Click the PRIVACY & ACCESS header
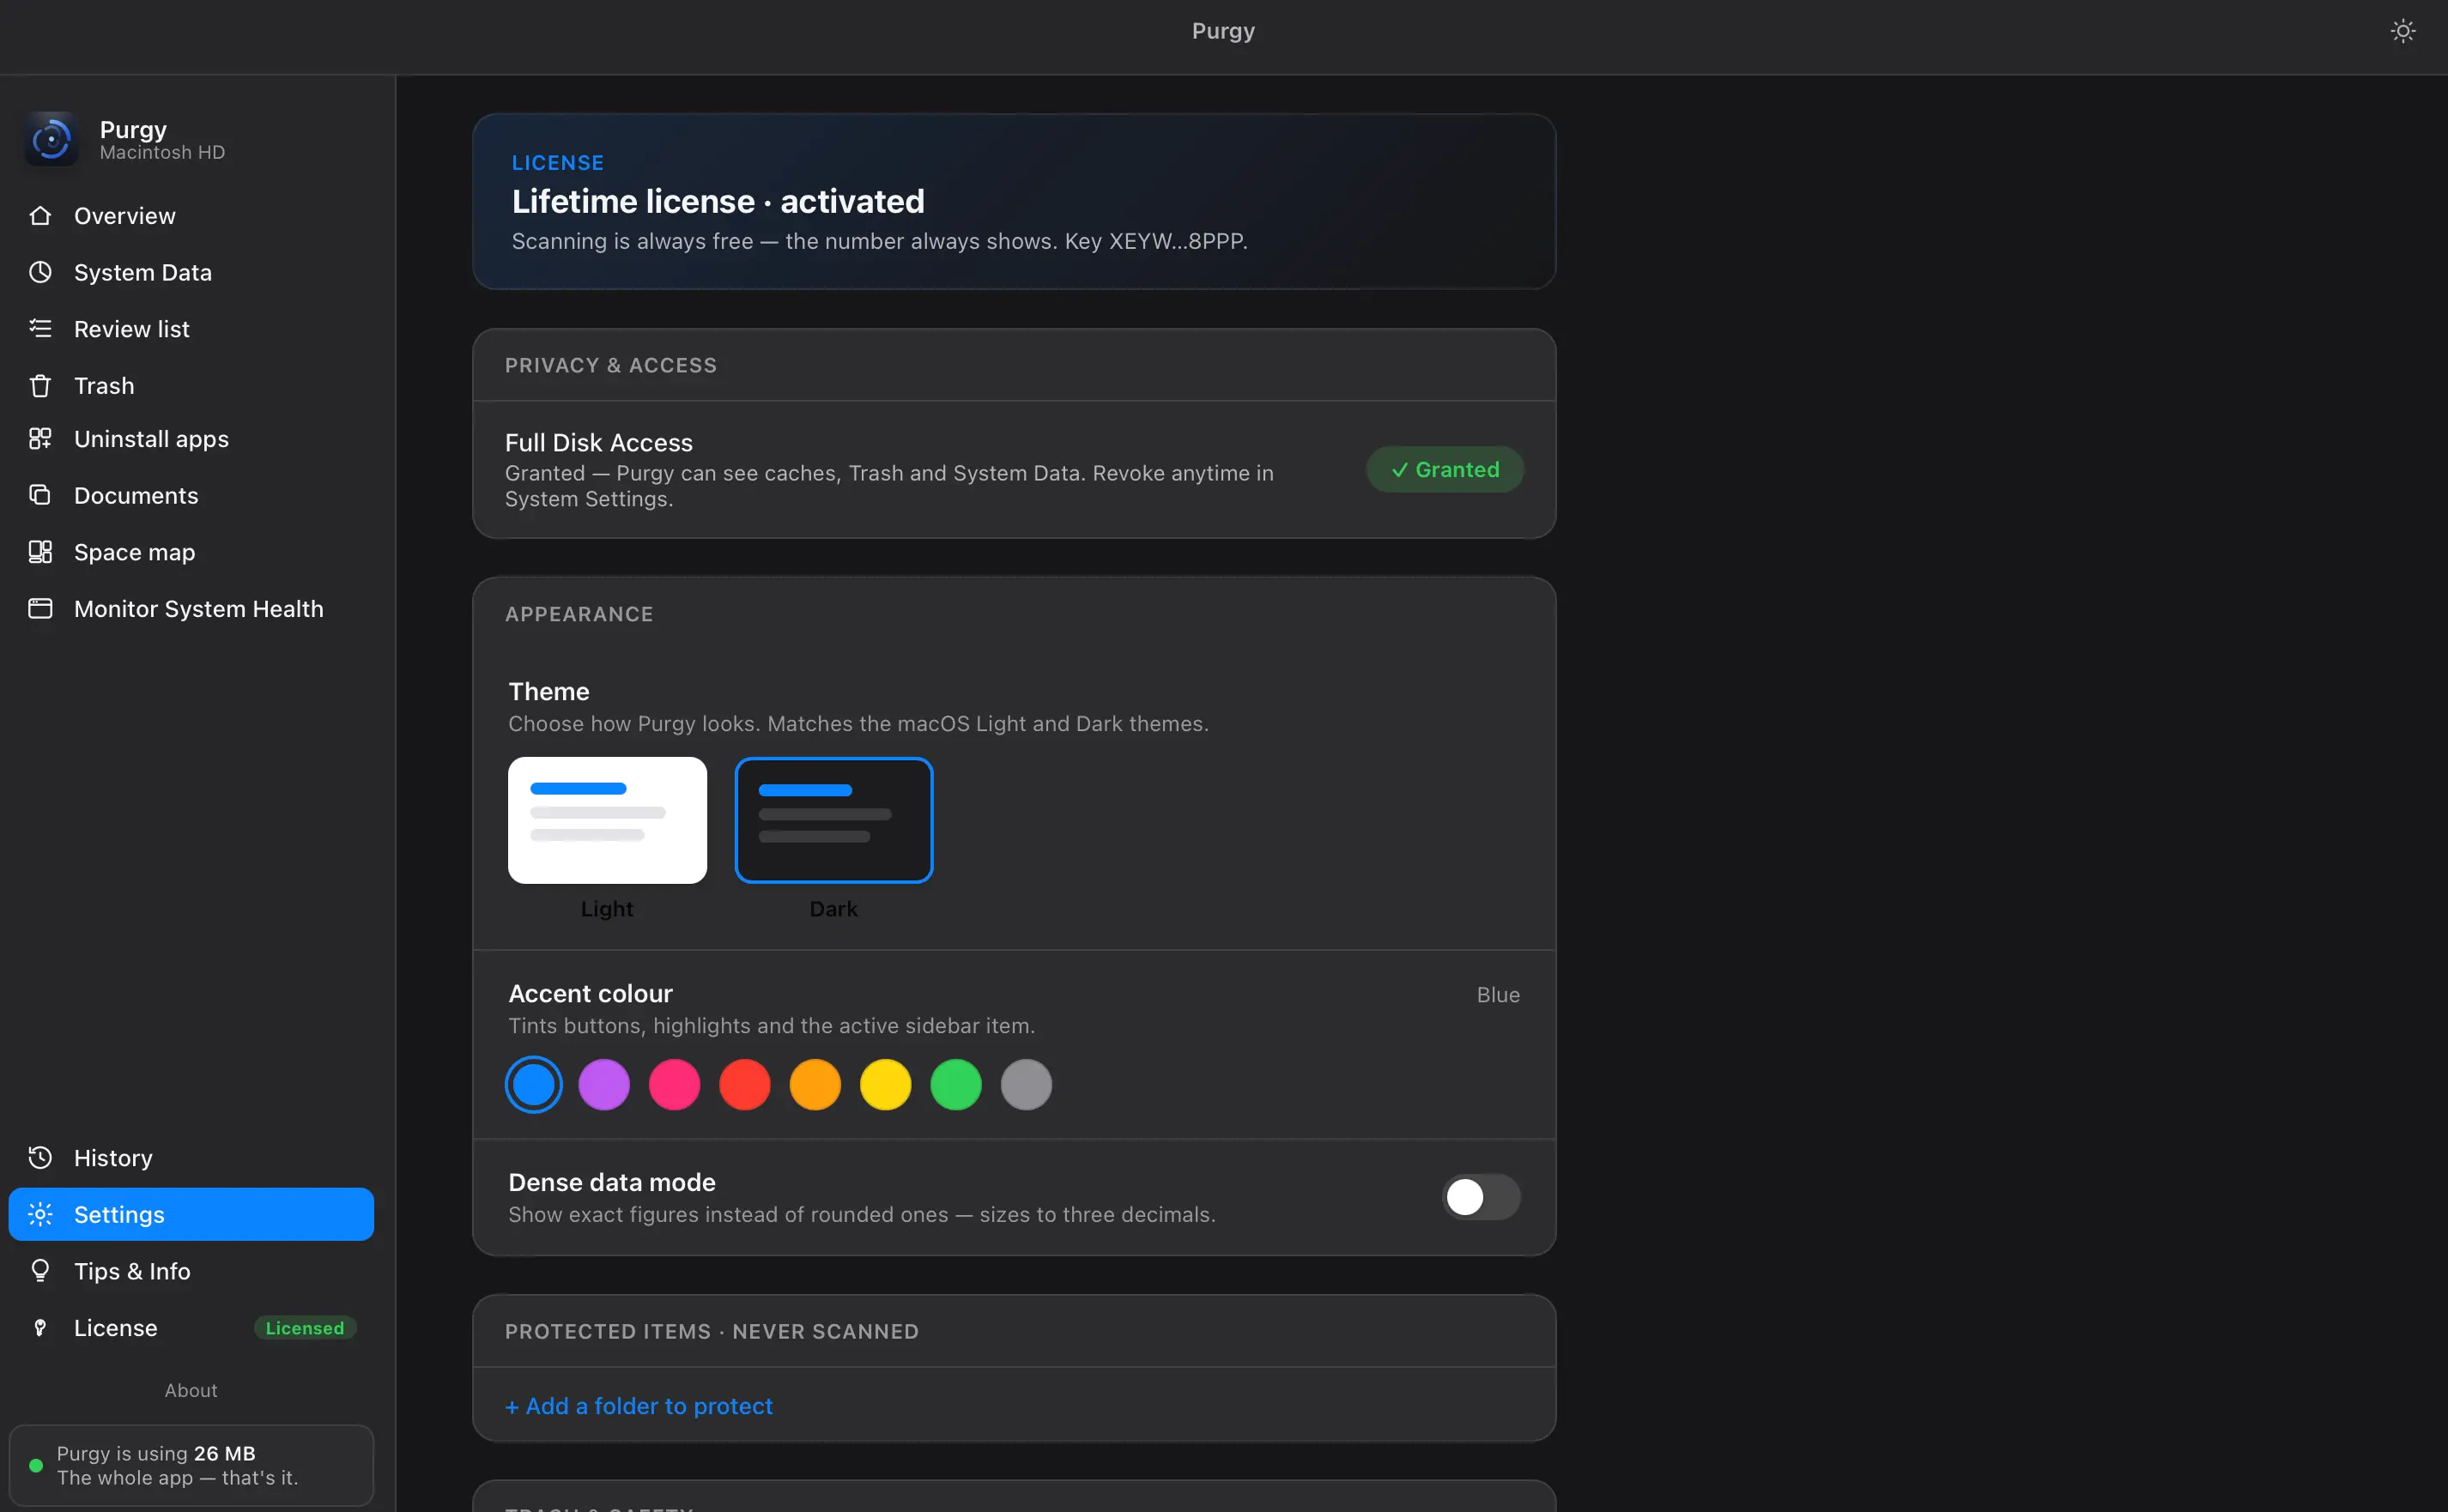The height and width of the screenshot is (1512, 2448). [611, 365]
